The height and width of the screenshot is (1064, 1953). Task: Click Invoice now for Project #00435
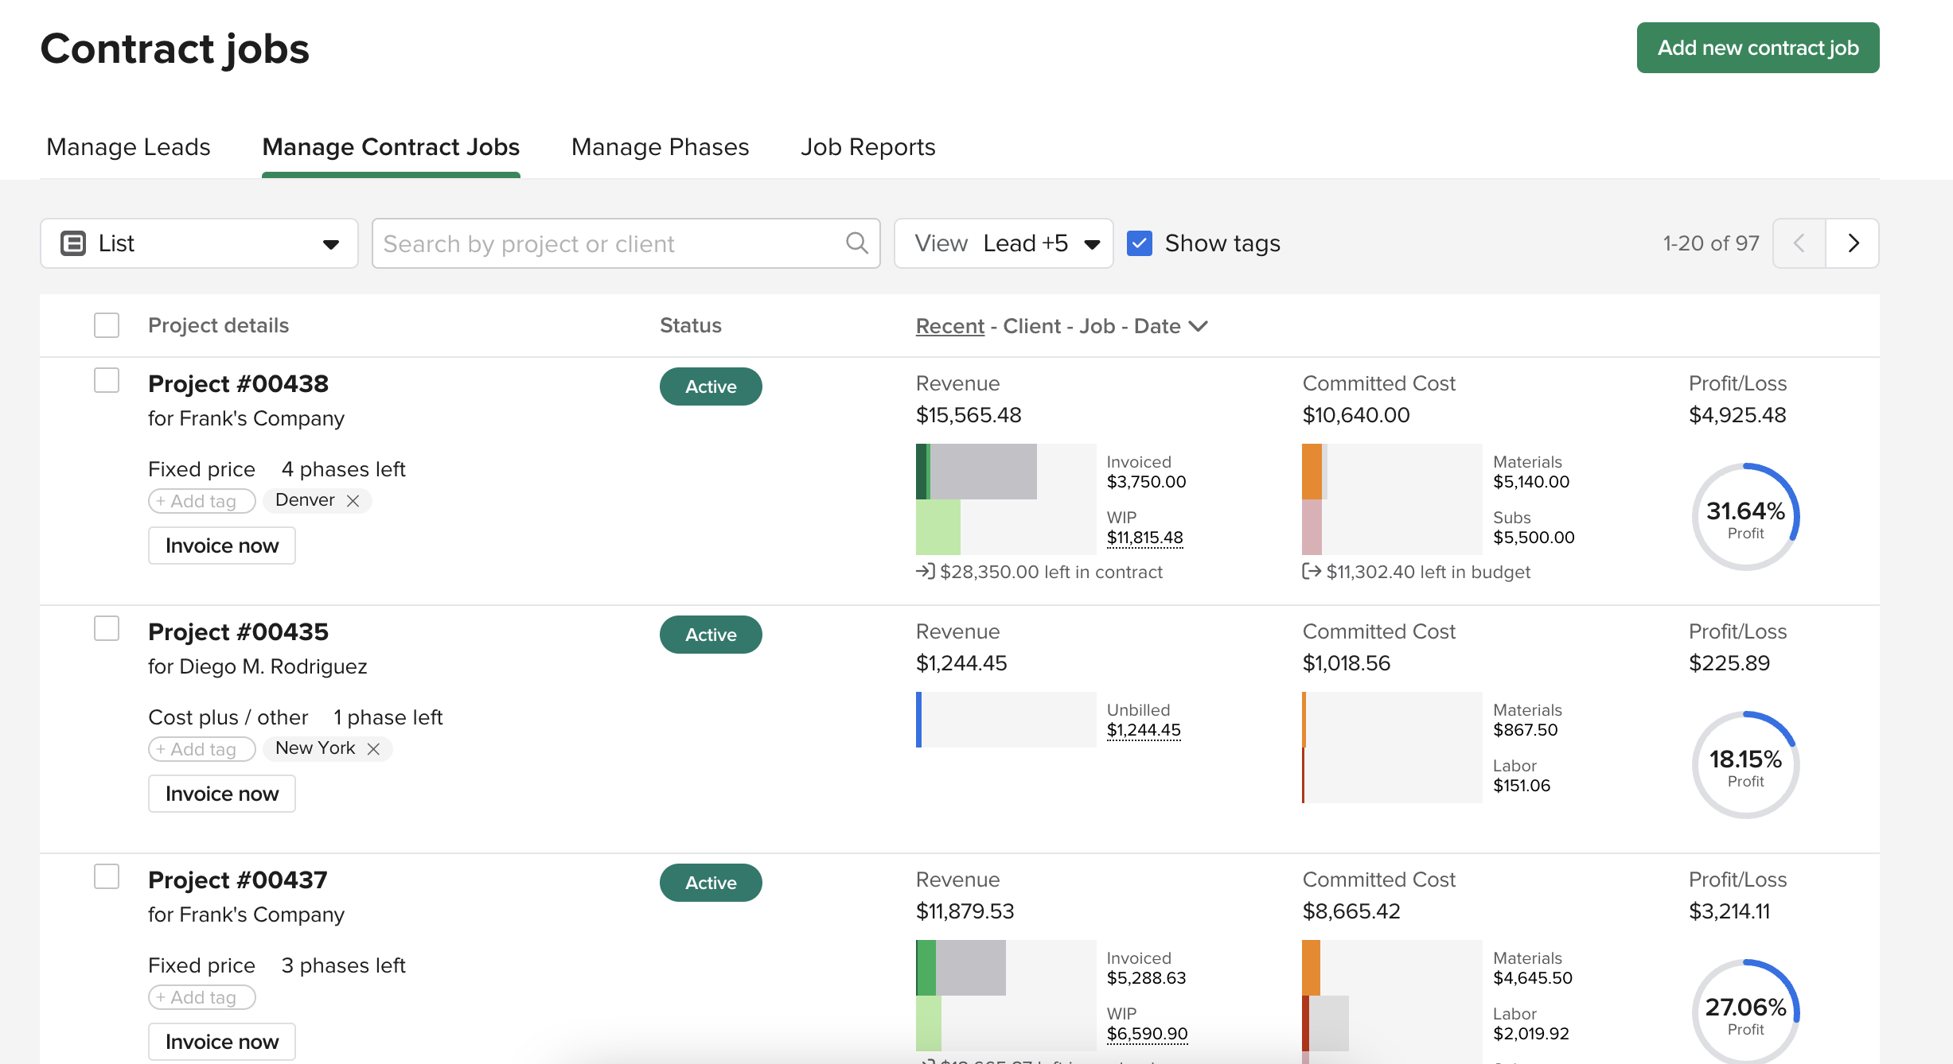[x=222, y=794]
